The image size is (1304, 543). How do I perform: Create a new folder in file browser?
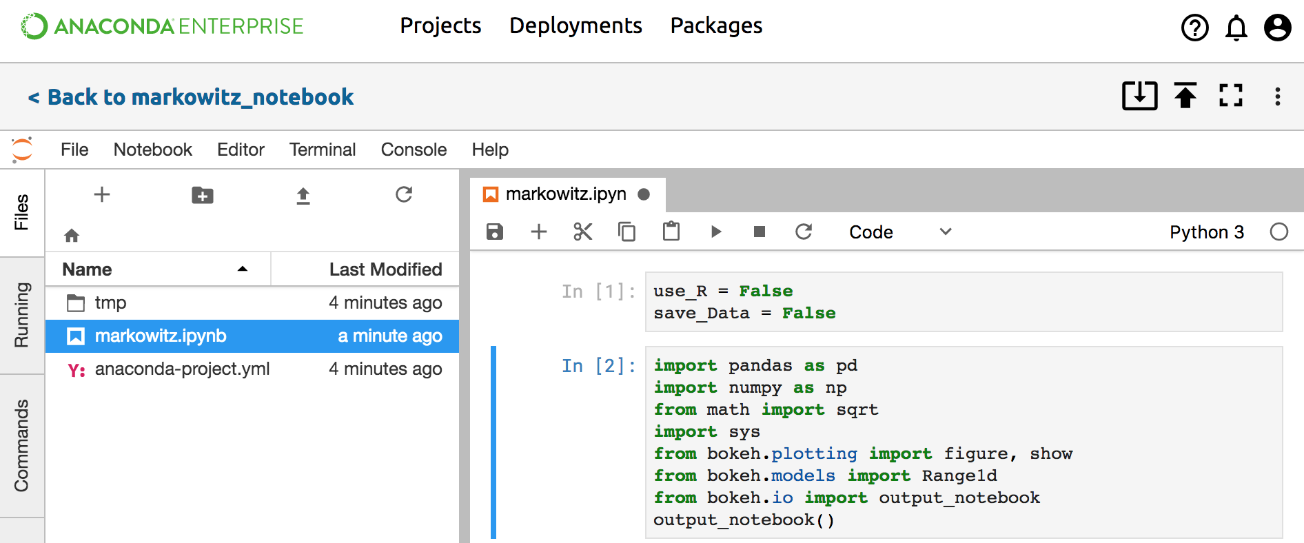point(202,196)
